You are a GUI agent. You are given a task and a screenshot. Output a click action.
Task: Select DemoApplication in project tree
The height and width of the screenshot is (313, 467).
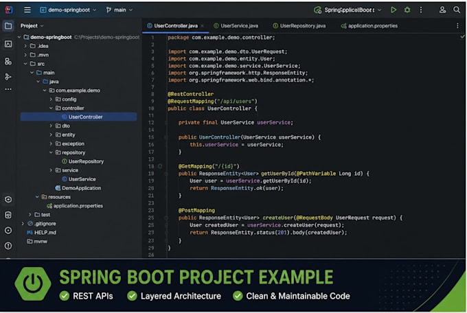tap(78, 188)
